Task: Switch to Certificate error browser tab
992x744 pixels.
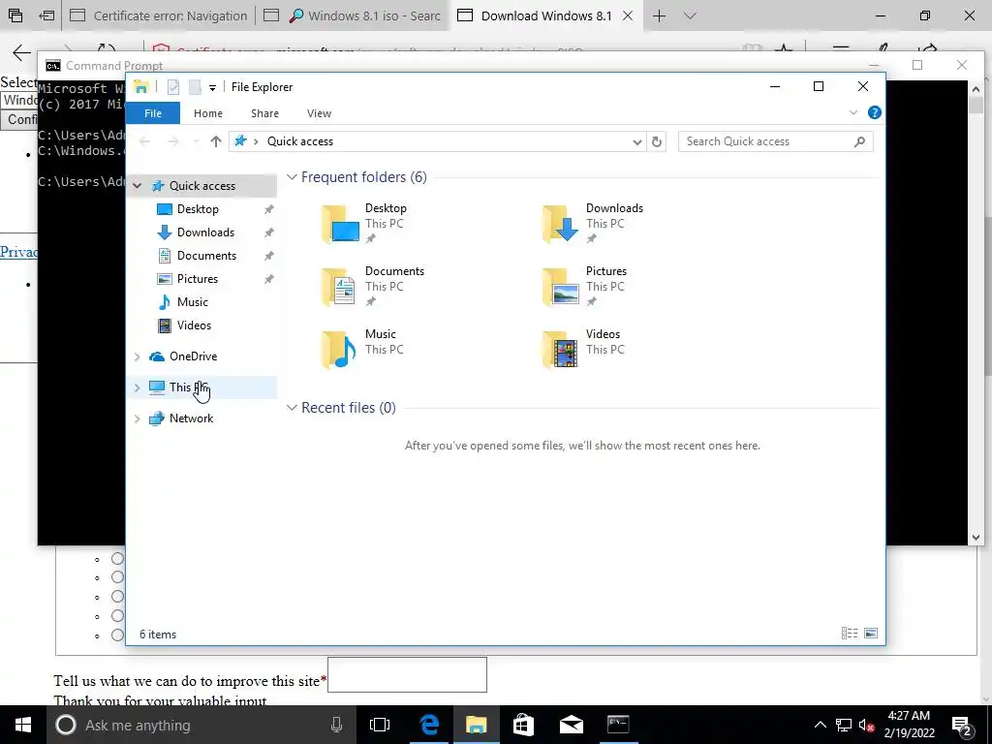Action: [x=159, y=15]
